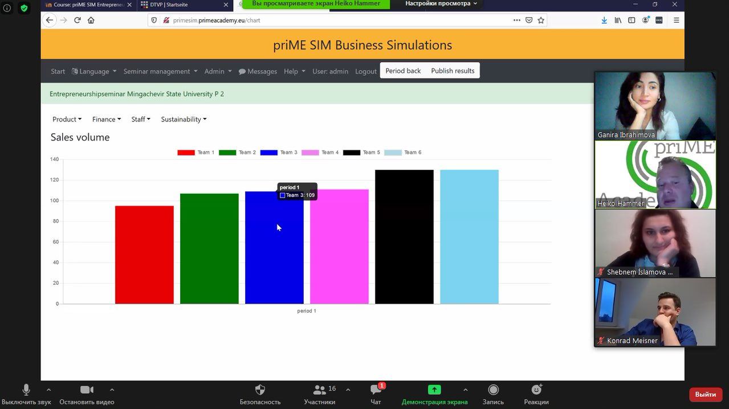The width and height of the screenshot is (729, 409).
Task: Open Messages in the navigation bar
Action: [x=258, y=71]
